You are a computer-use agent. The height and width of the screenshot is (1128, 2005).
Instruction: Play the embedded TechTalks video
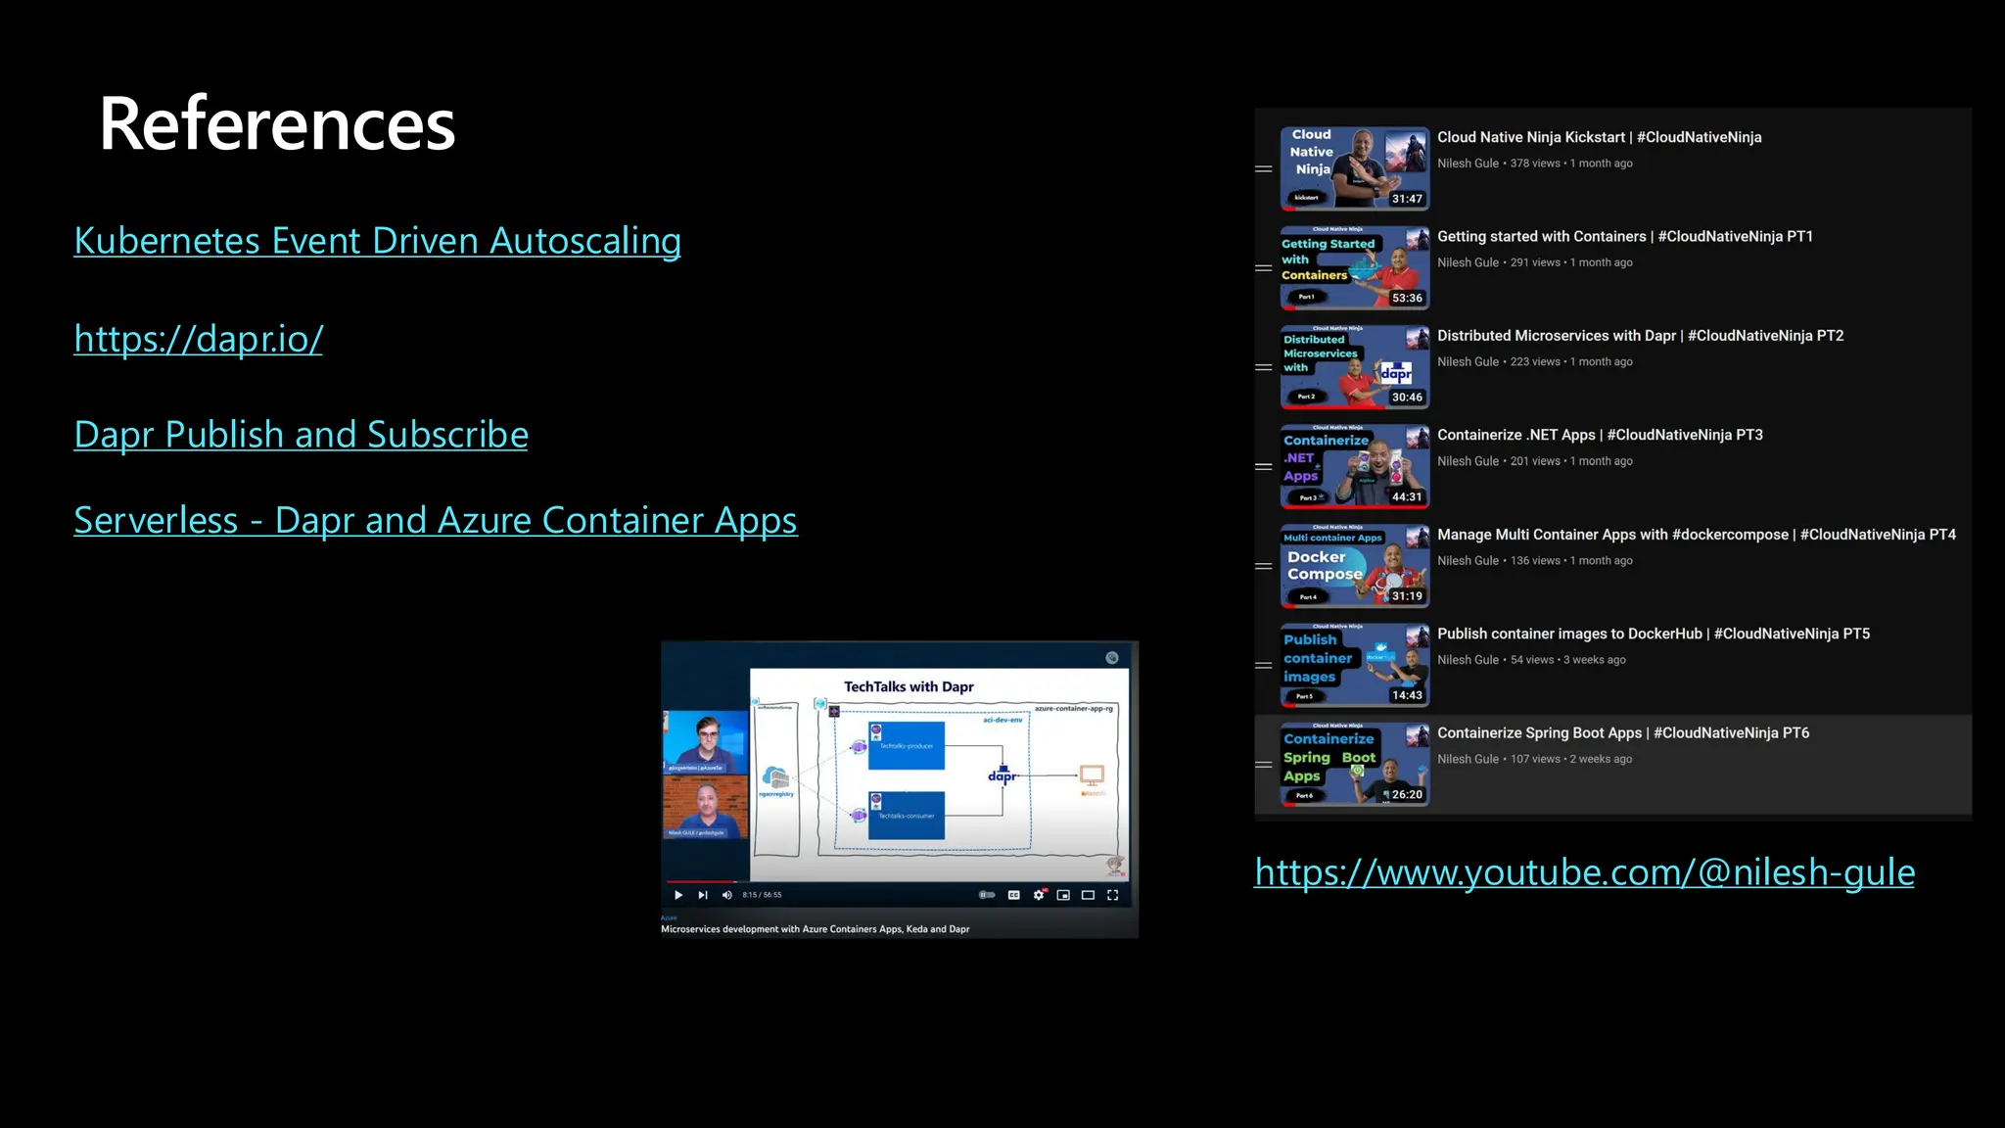coord(678,895)
